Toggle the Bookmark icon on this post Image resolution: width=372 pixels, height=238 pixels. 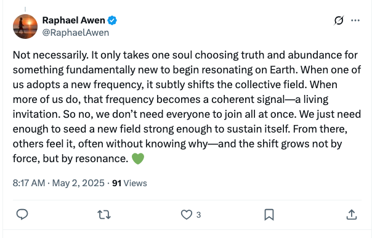click(269, 215)
